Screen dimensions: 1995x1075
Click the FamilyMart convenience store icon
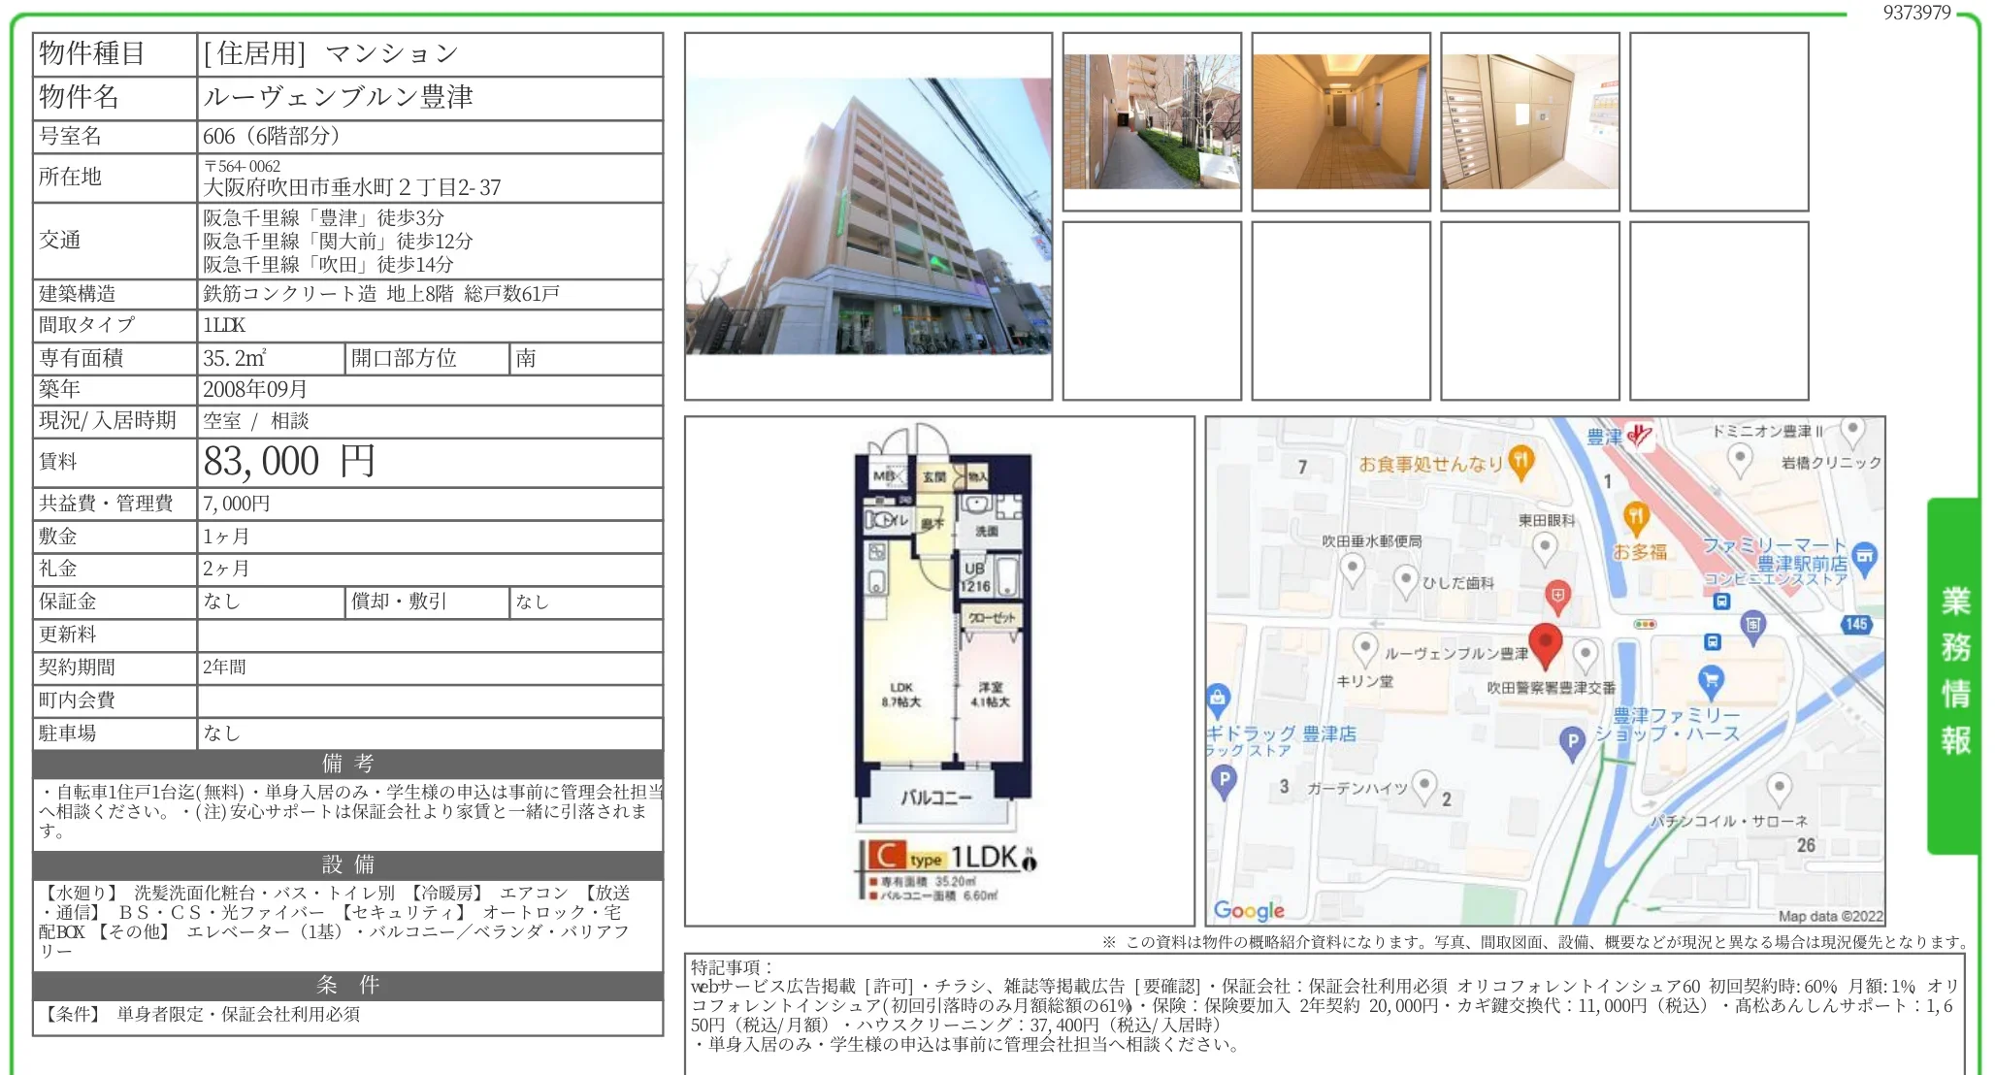tap(1864, 557)
